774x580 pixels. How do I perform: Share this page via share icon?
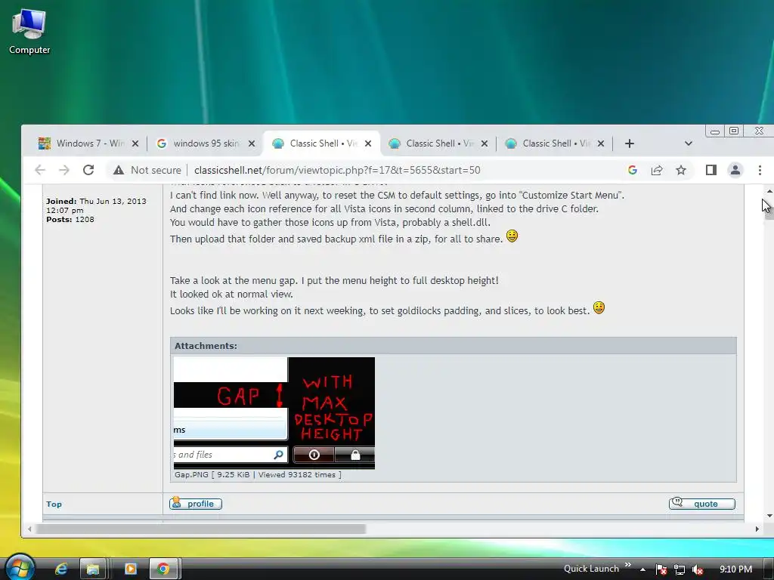[x=657, y=170]
